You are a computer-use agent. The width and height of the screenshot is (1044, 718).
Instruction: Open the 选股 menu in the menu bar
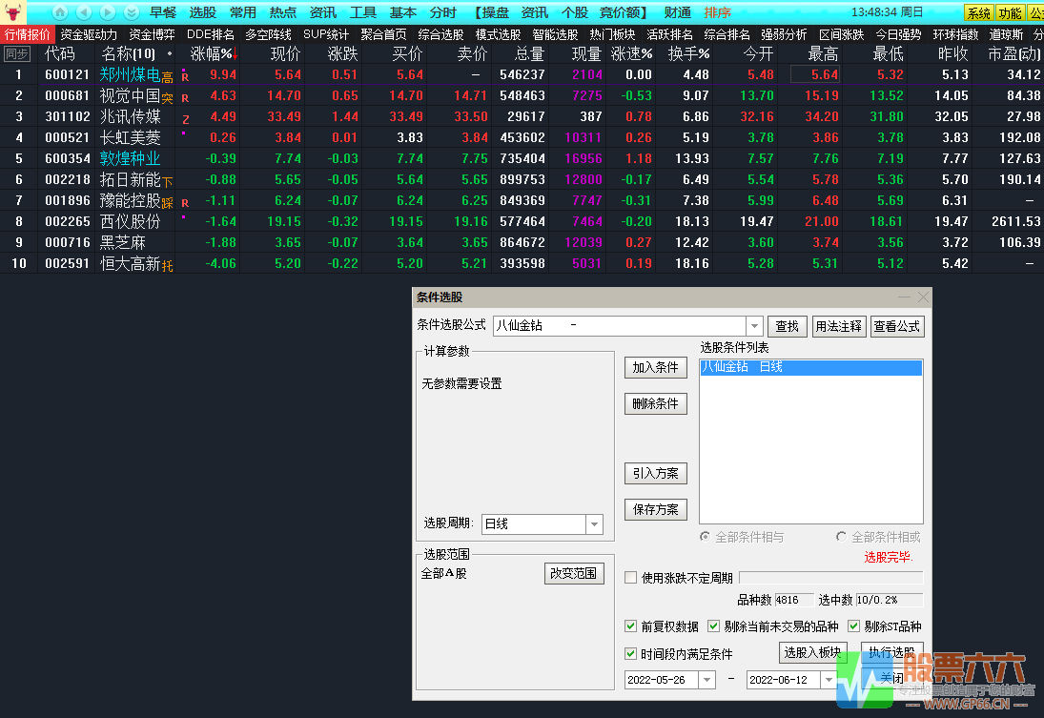(201, 12)
